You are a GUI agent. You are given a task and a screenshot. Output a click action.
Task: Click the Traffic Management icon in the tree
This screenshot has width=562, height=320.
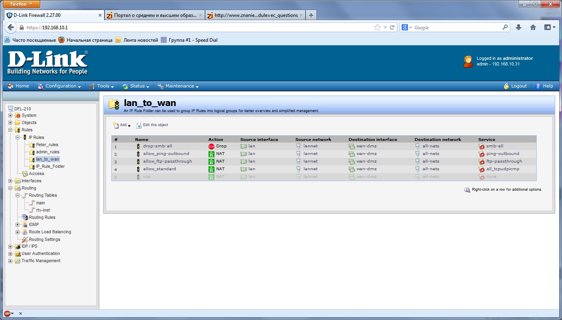pos(18,261)
